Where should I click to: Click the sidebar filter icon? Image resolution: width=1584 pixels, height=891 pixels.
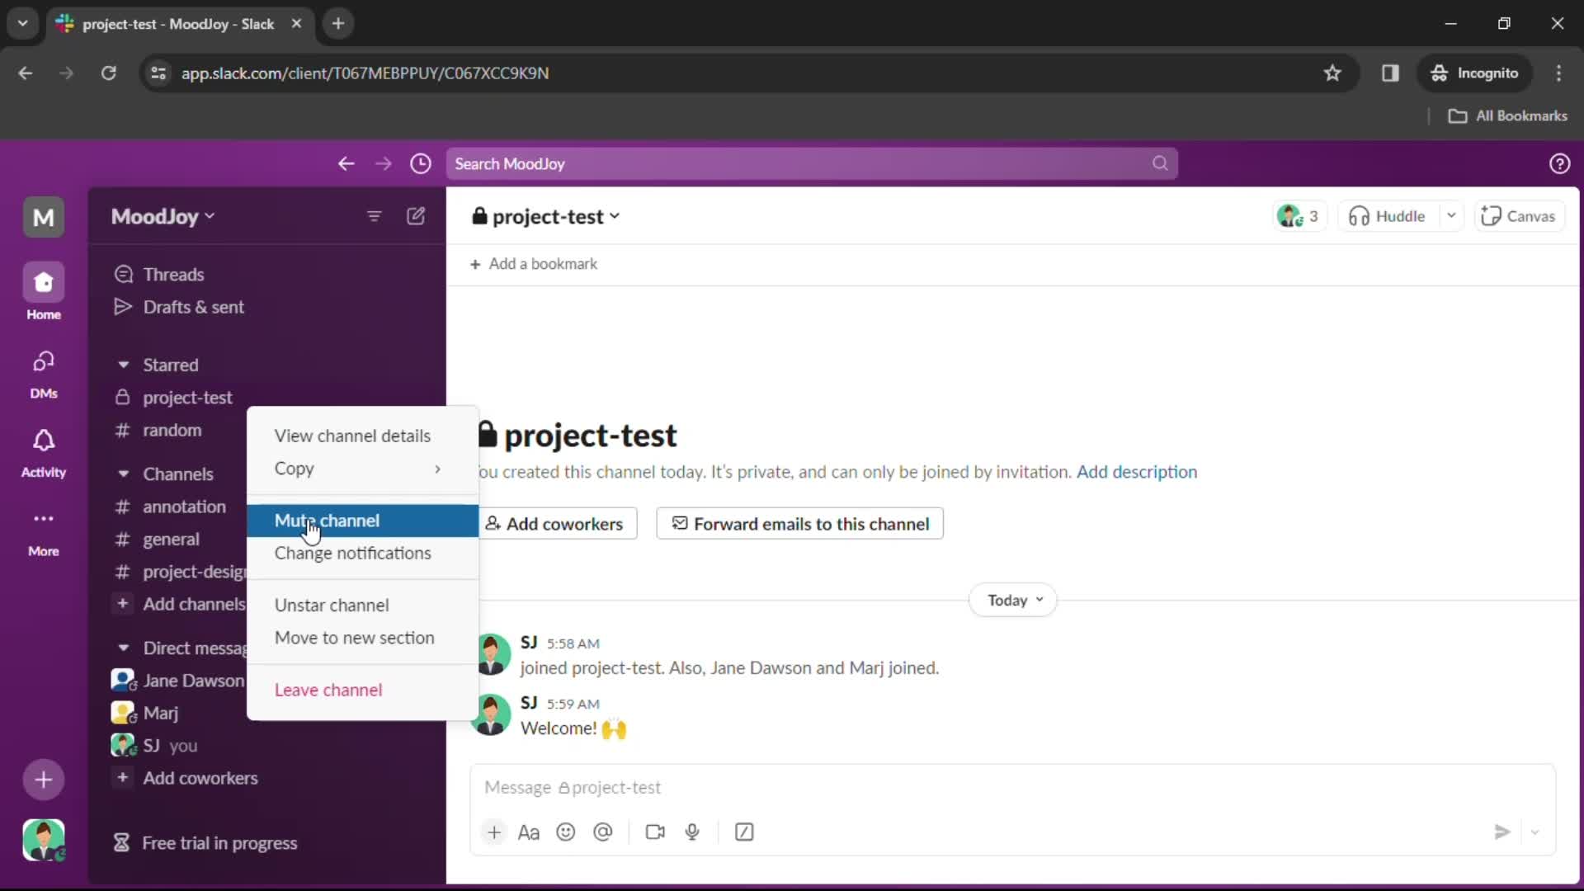click(374, 216)
